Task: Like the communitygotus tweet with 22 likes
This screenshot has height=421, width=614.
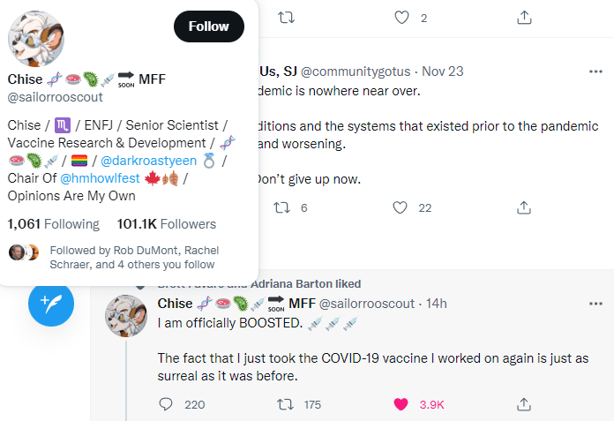Action: [x=401, y=207]
